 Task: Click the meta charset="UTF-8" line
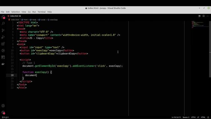click(x=36, y=32)
